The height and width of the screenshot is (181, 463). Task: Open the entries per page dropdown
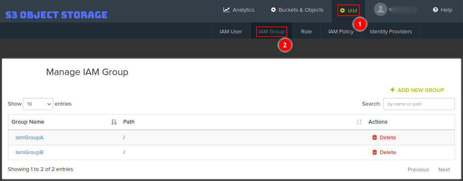pos(38,104)
